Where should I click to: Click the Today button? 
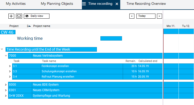[x=146, y=16]
